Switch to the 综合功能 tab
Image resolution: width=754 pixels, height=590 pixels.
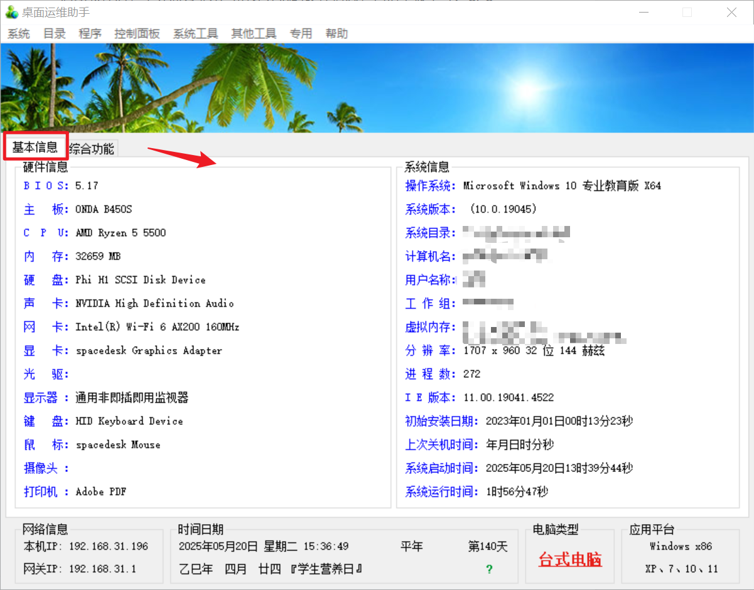92,149
